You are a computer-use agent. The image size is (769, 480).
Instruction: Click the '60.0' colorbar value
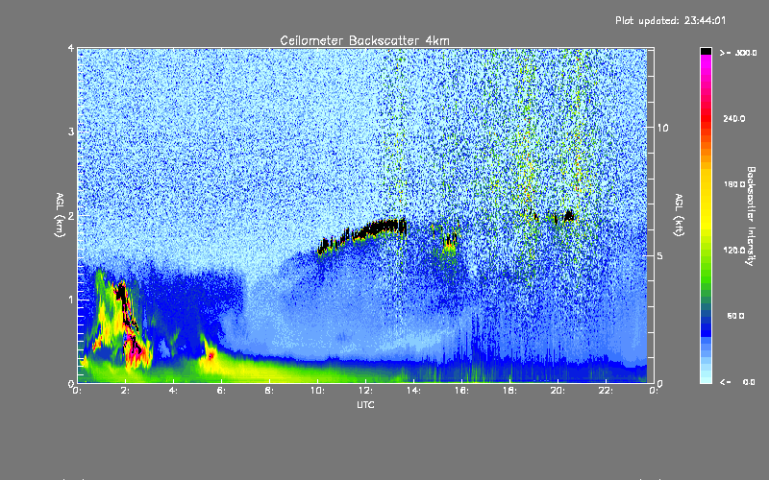735,316
